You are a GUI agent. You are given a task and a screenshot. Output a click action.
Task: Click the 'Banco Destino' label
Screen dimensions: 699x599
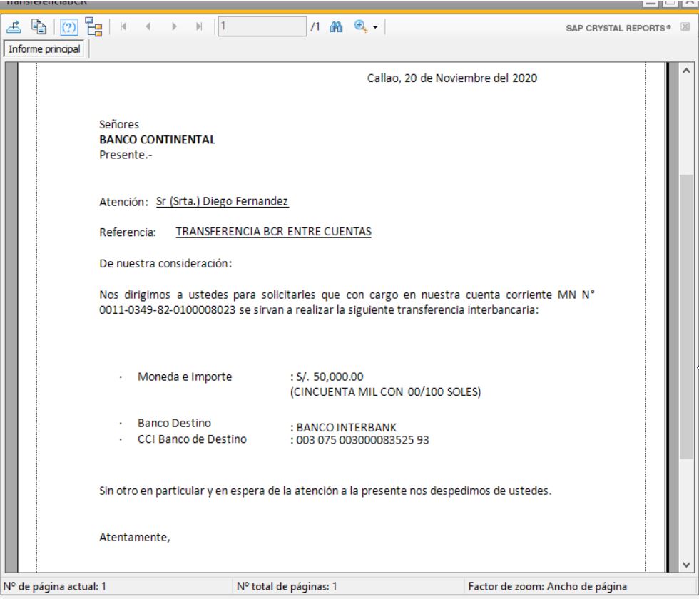(x=174, y=423)
